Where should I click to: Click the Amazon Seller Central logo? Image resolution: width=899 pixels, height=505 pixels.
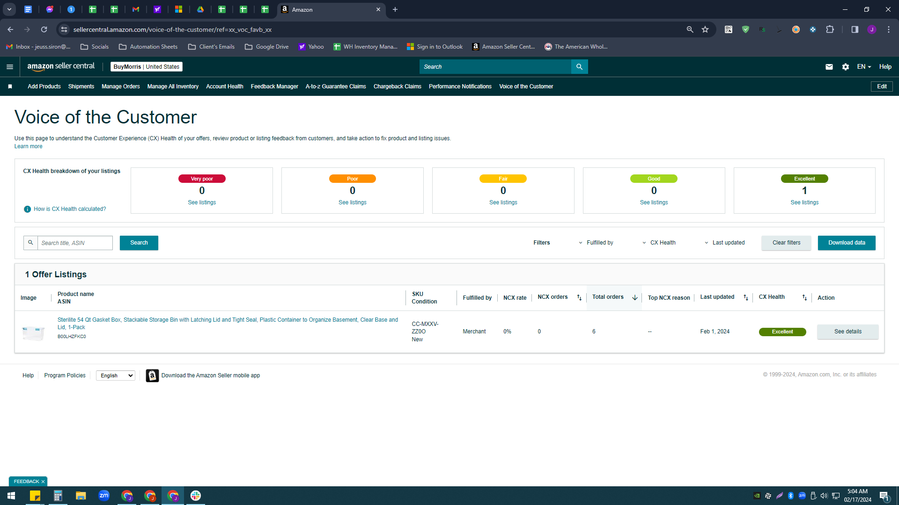coord(61,66)
